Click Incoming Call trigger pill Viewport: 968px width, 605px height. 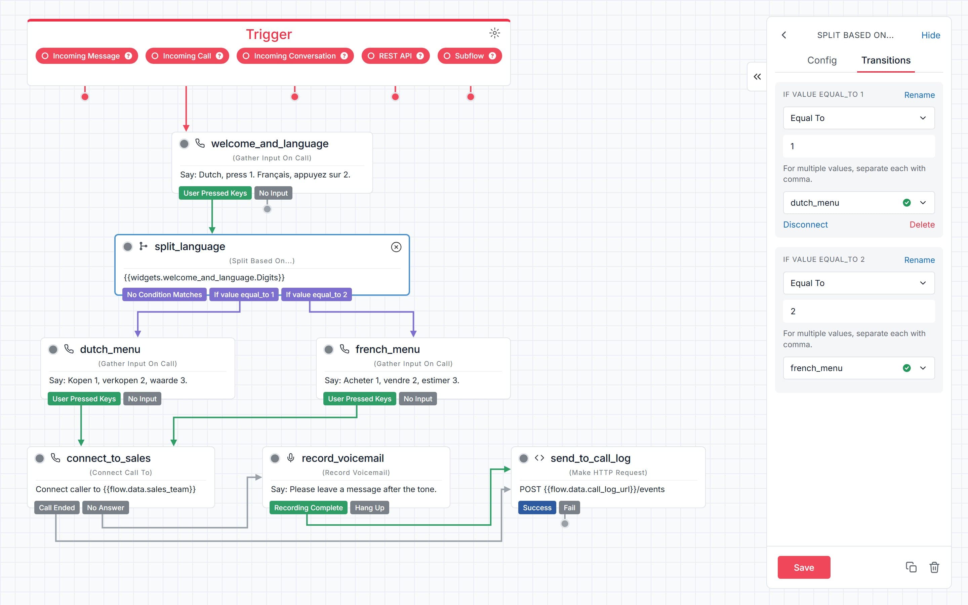(x=187, y=56)
